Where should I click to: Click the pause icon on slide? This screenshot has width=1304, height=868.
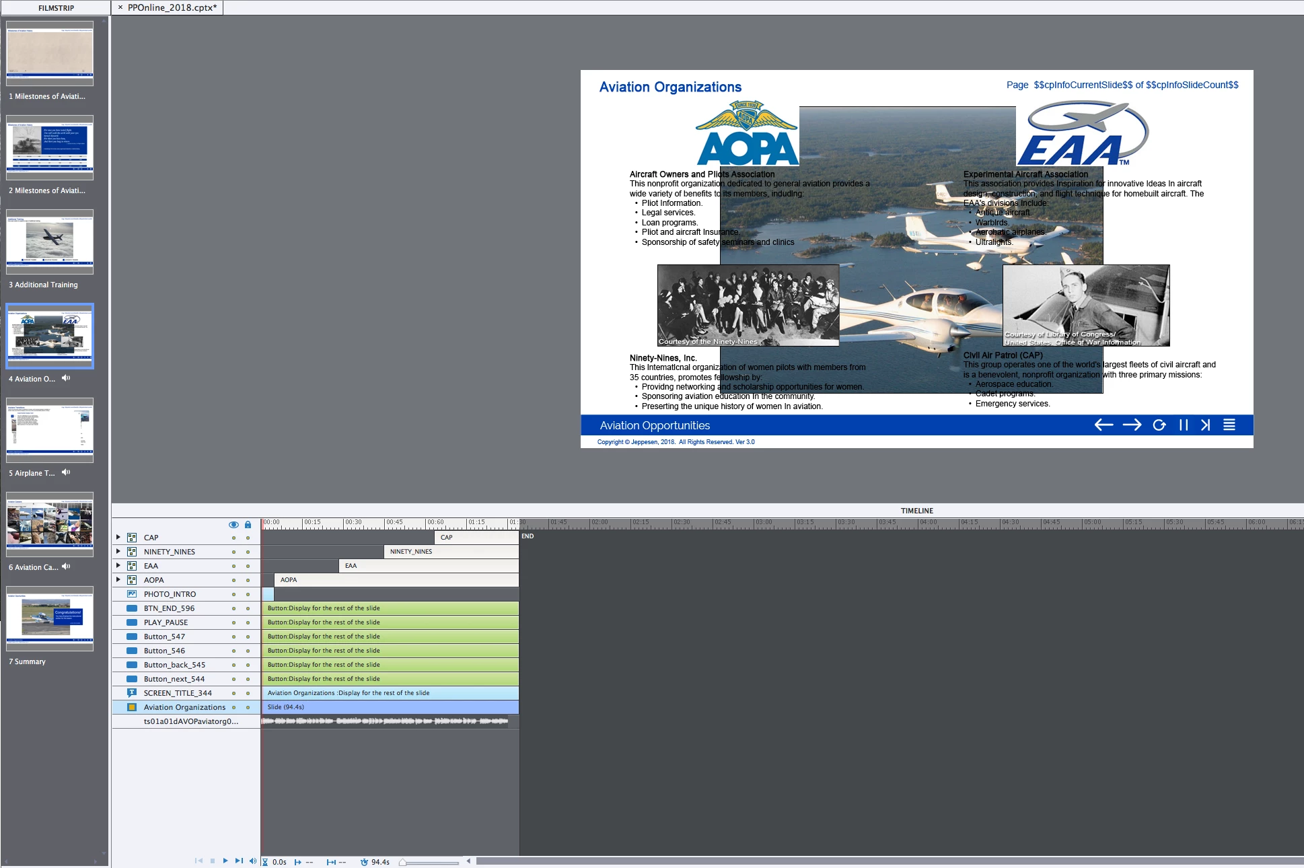(1184, 425)
